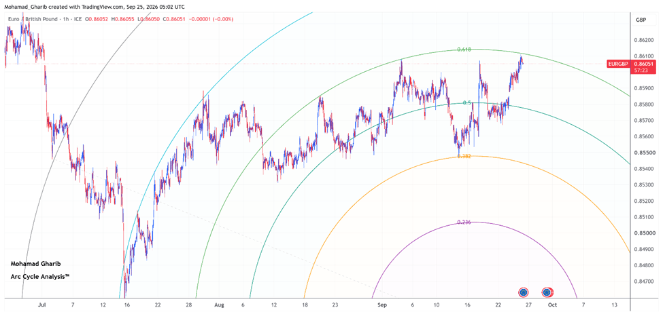
Task: Click the 0.85900 price axis label
Action: pos(643,89)
